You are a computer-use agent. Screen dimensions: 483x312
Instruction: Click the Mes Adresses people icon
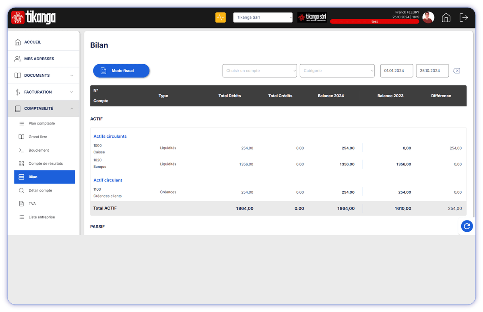[x=18, y=59]
